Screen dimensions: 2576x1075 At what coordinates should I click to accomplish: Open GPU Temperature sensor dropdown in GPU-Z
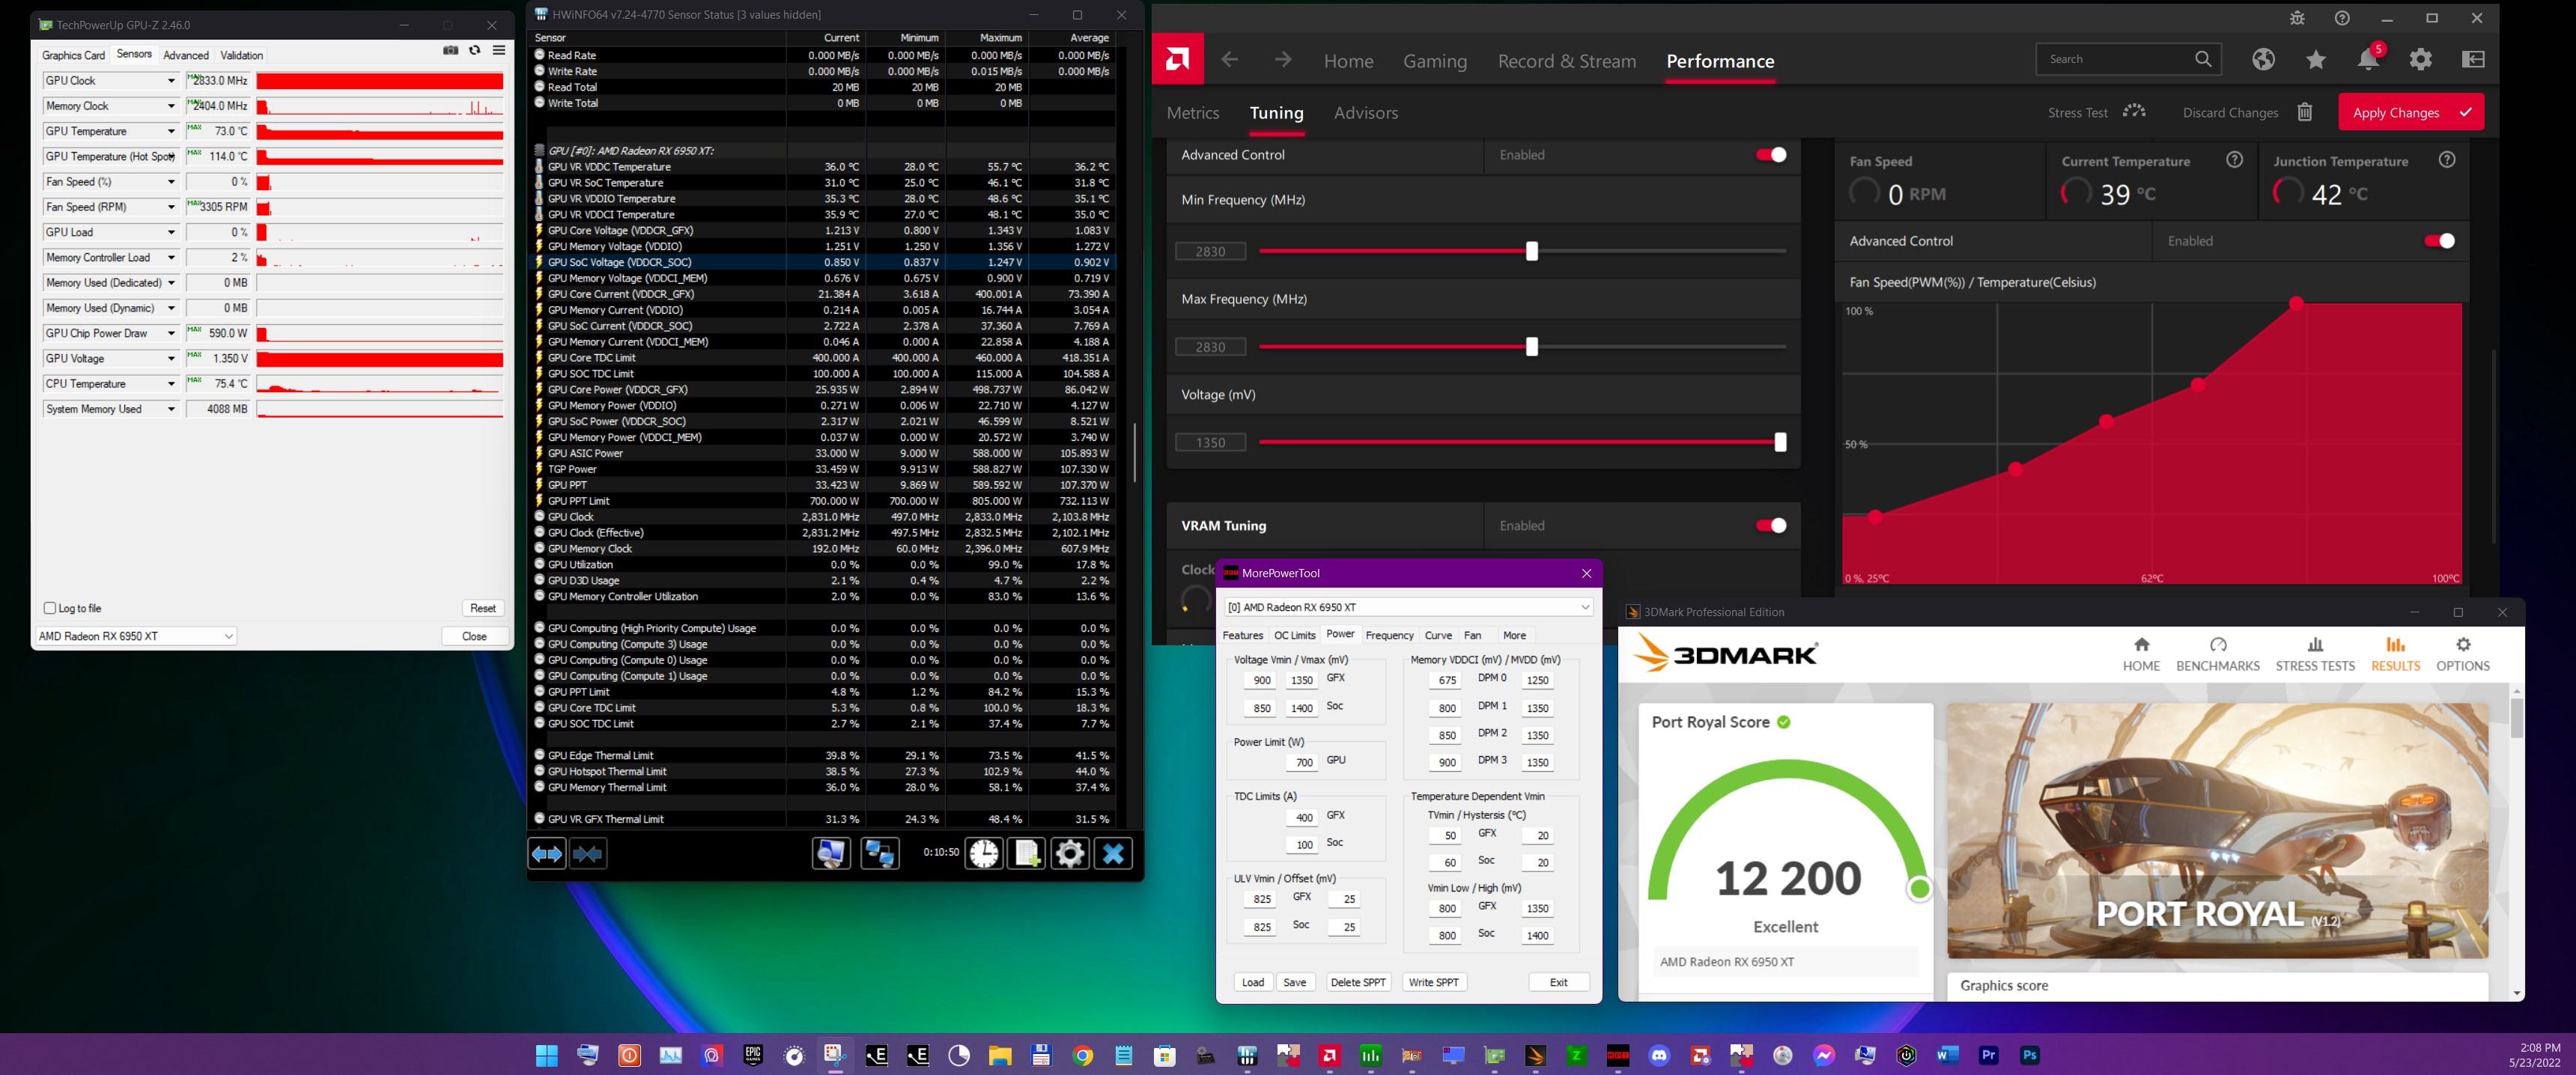tap(171, 131)
